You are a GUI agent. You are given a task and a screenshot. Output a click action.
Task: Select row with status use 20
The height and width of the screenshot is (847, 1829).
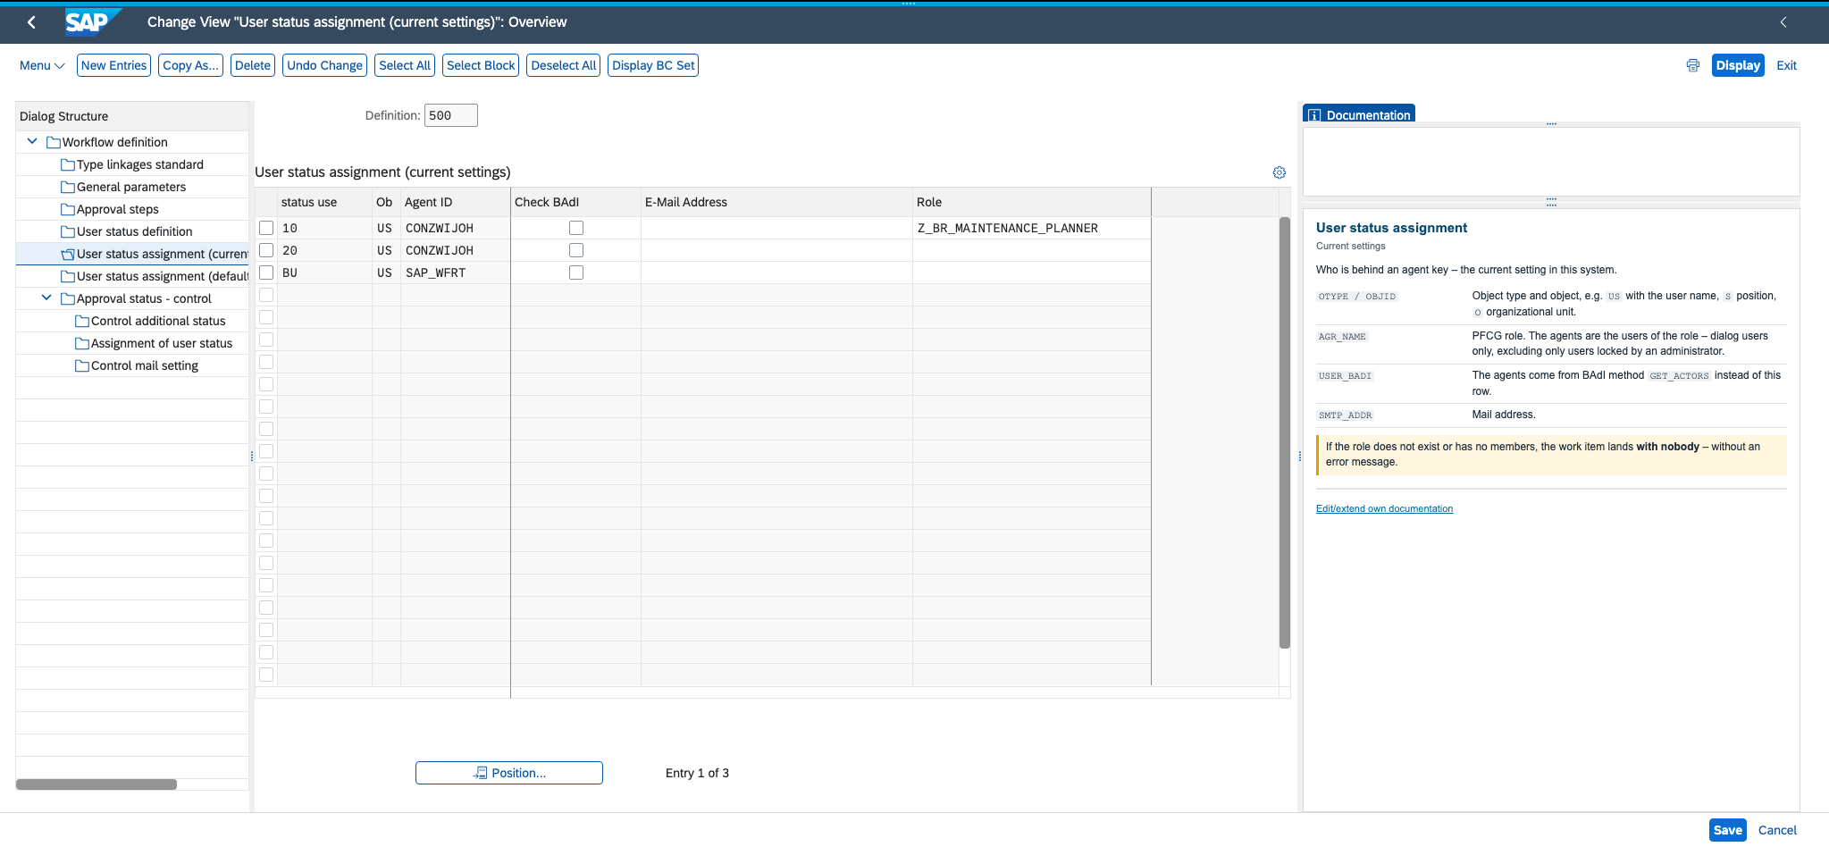[266, 250]
